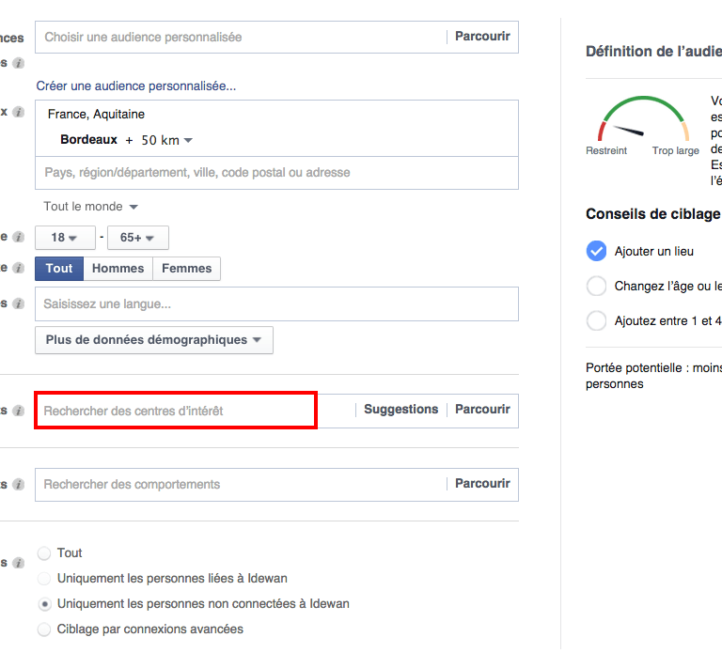This screenshot has width=722, height=653.
Task: Click 'Créer une audience personnalisée...' link
Action: [136, 86]
